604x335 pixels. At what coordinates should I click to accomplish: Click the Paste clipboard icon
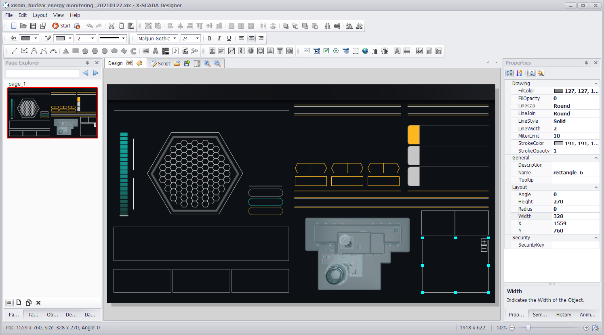click(131, 26)
